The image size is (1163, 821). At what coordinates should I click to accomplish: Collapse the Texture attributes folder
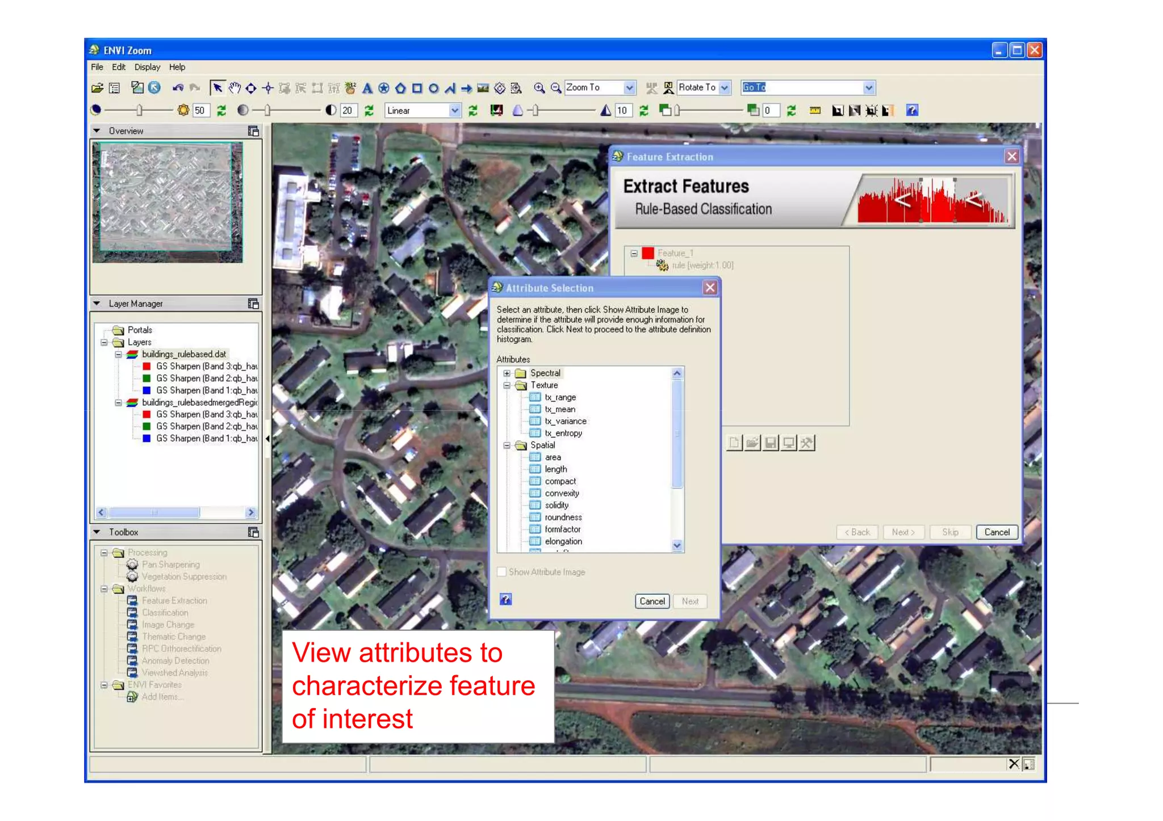click(507, 385)
